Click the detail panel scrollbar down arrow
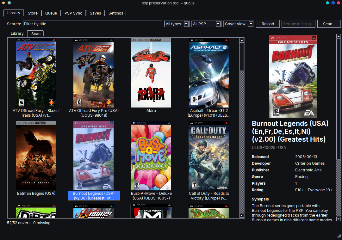Viewport: 342px width, 240px height. click(x=338, y=219)
